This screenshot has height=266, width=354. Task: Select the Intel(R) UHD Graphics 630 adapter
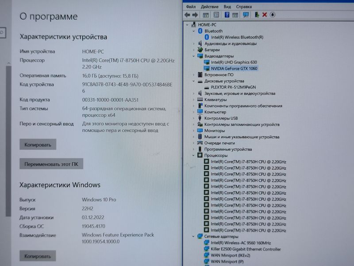tap(234, 62)
